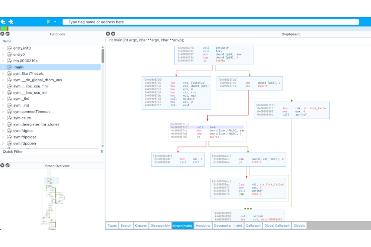Screen dimensions: 371x247
Task: Focus the flag name or address field
Action: click(211, 22)
